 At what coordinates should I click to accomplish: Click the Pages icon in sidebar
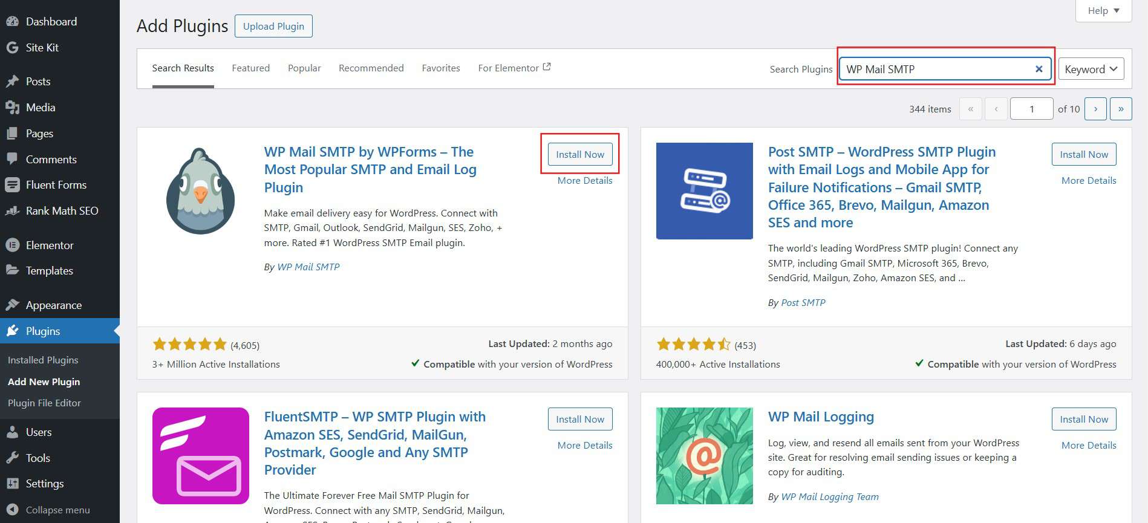click(12, 133)
